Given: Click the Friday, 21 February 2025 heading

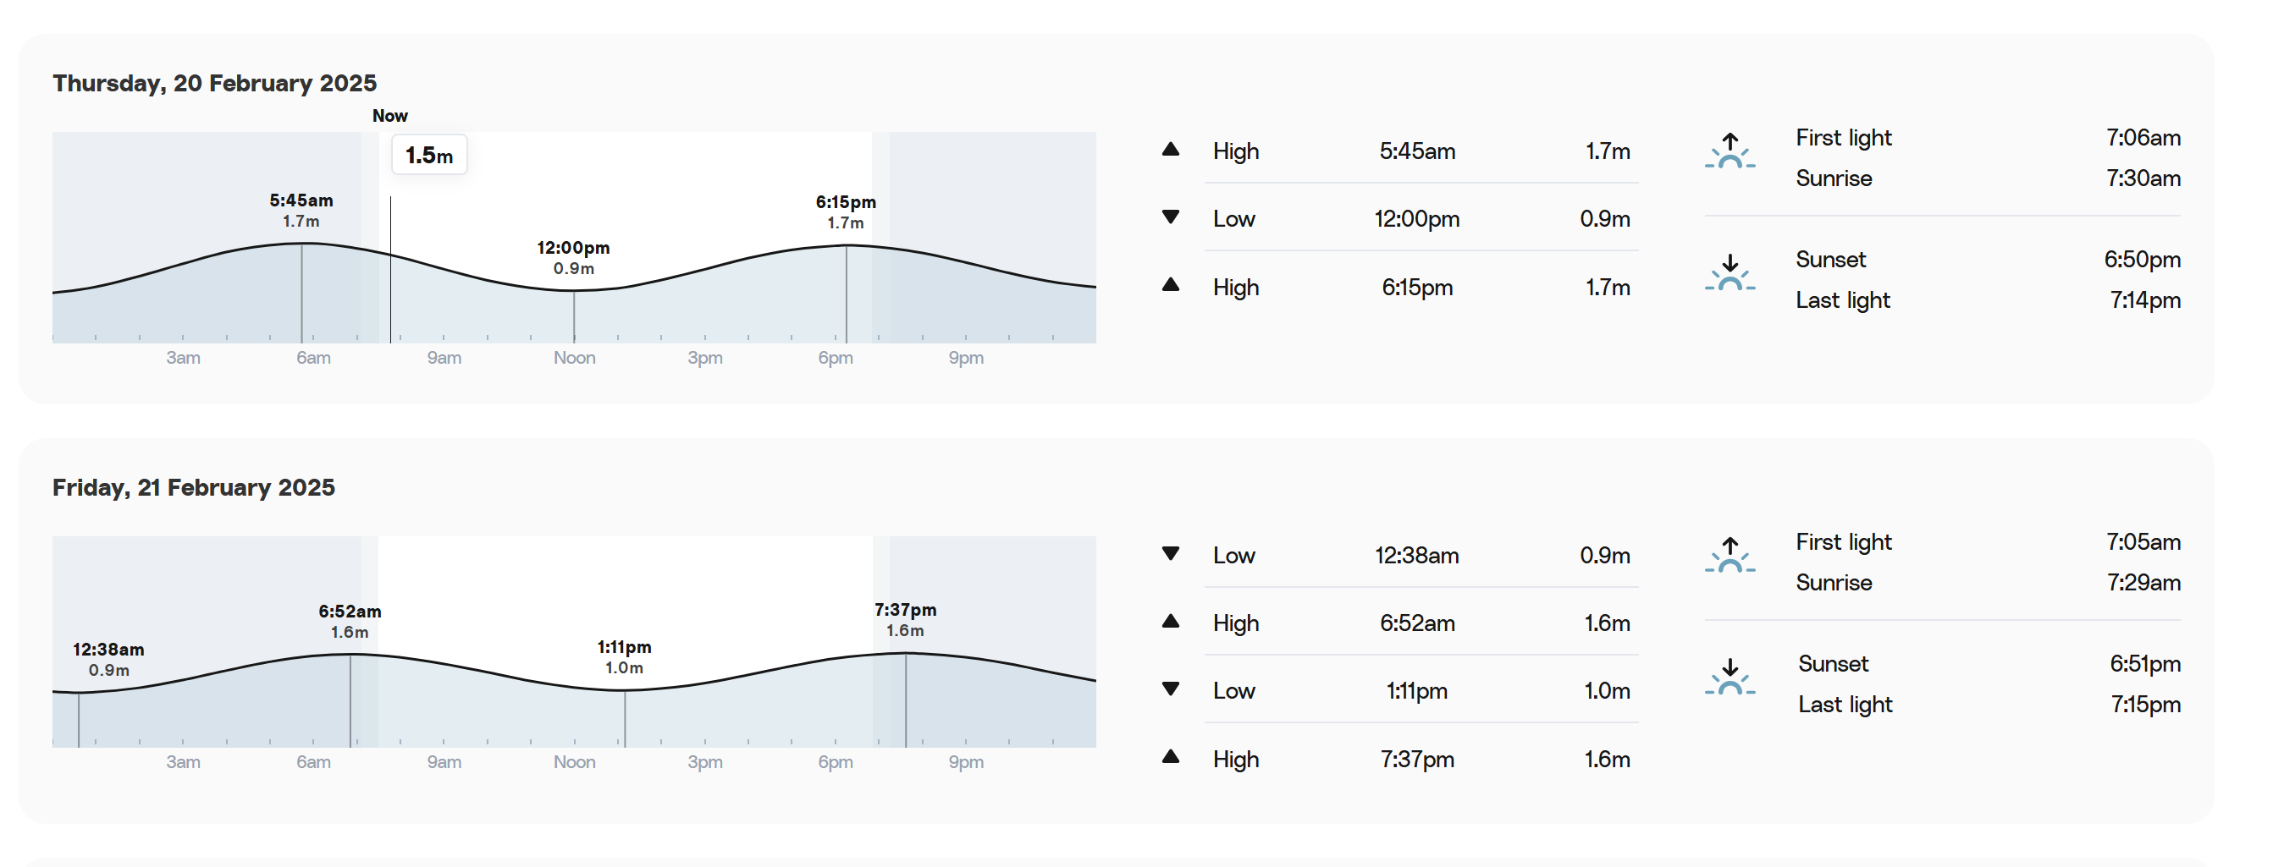Looking at the screenshot, I should pos(193,487).
